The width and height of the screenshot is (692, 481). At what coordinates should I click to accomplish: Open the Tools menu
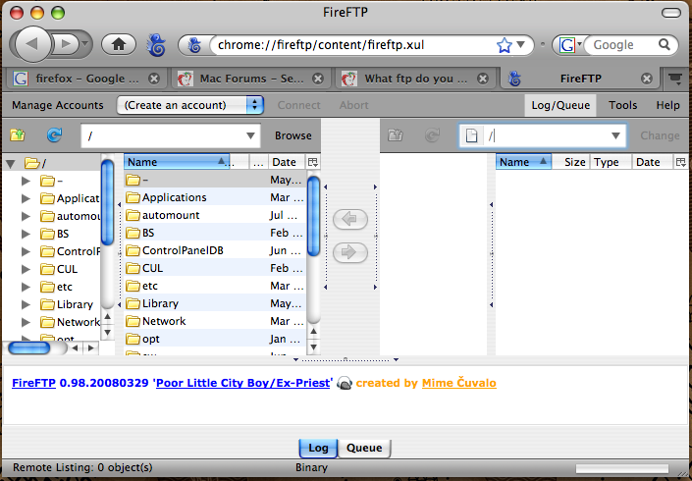tap(622, 105)
